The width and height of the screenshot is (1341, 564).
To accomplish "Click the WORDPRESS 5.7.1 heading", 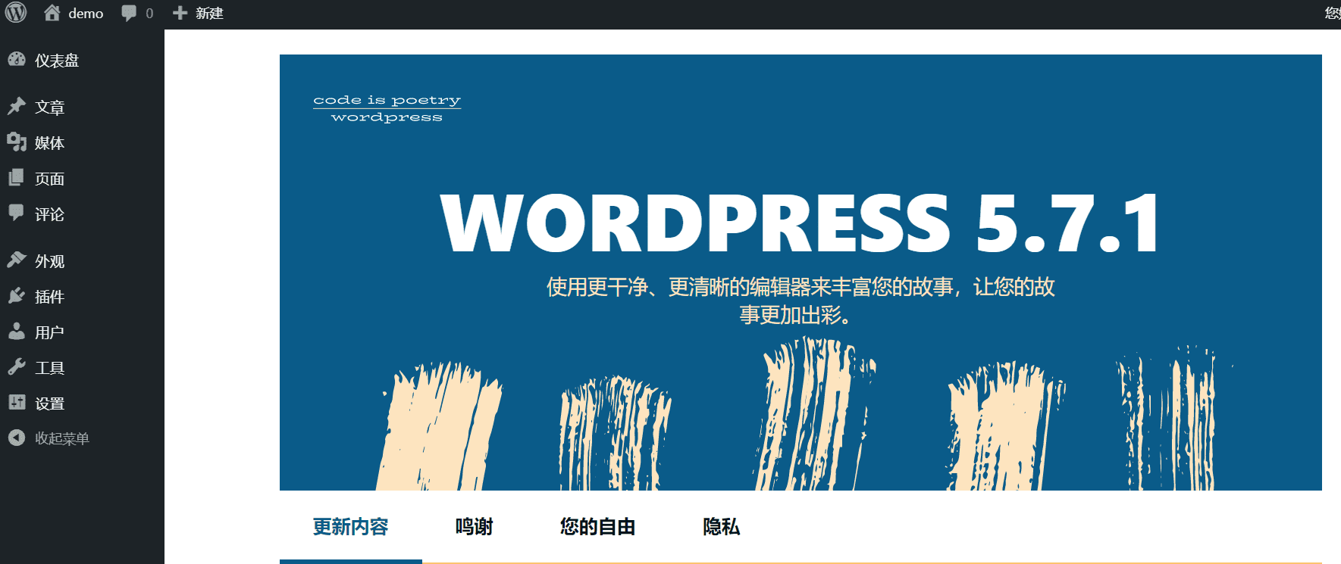I will click(801, 223).
